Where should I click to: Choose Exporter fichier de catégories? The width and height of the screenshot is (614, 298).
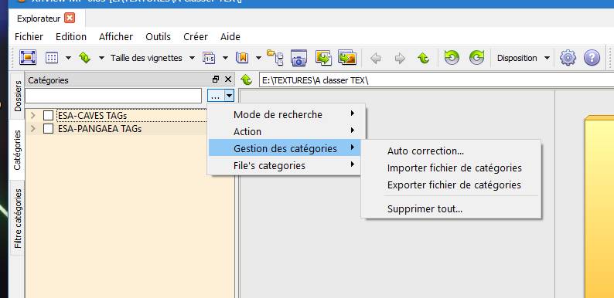point(454,185)
